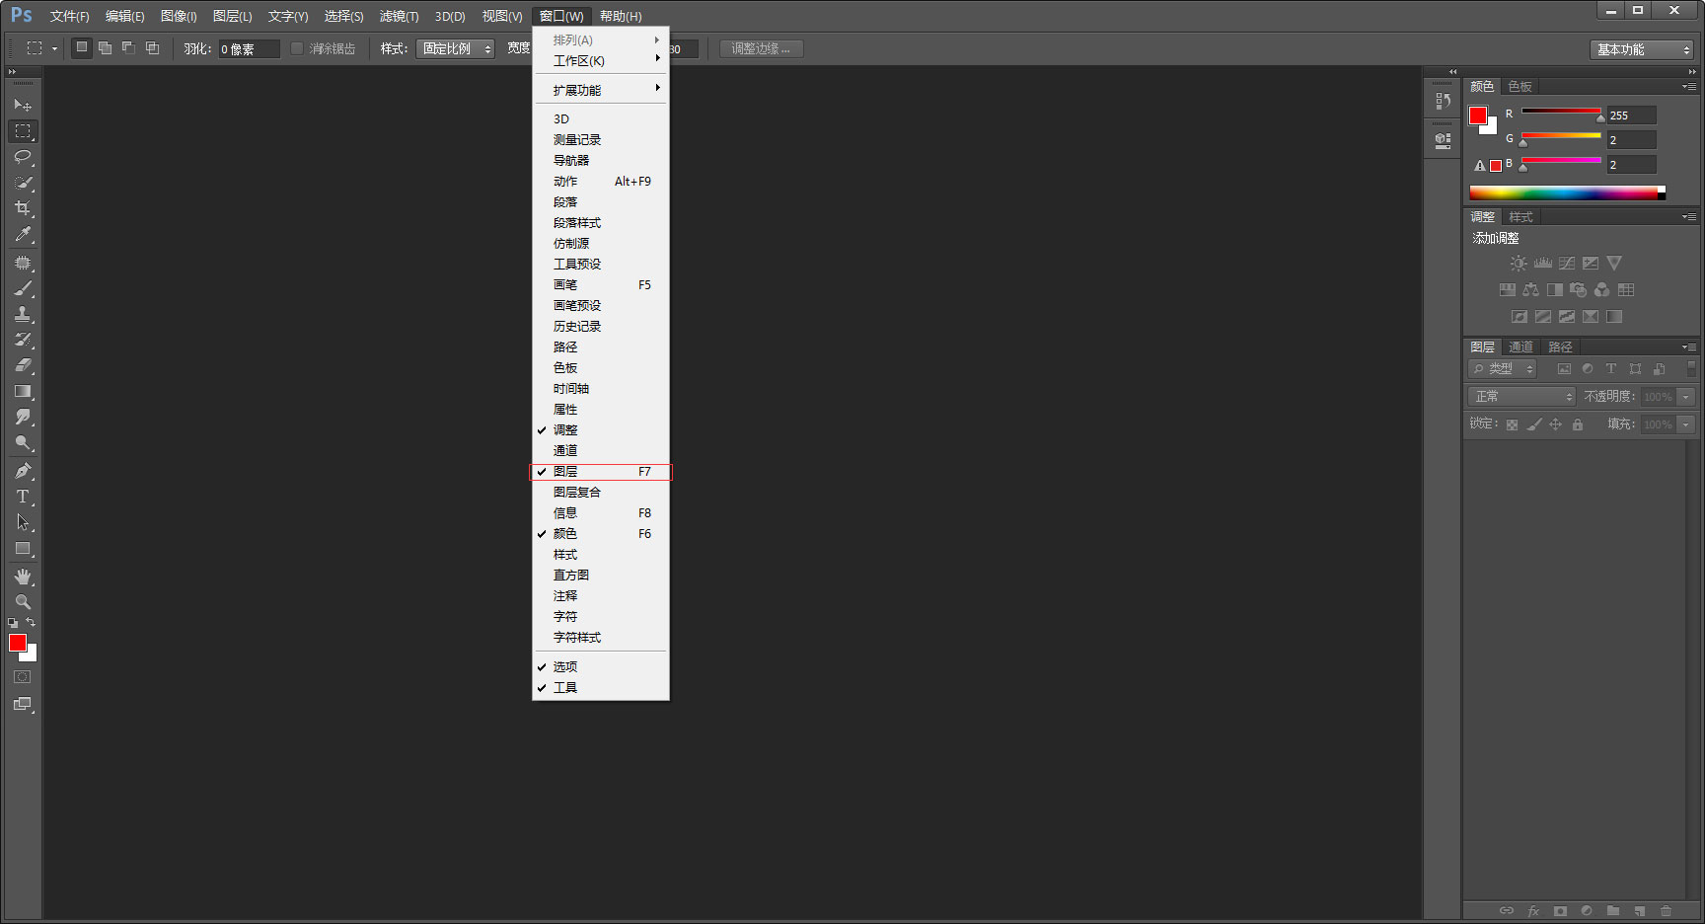The height and width of the screenshot is (924, 1705).
Task: Select the Eyedropper tool
Action: point(23,234)
